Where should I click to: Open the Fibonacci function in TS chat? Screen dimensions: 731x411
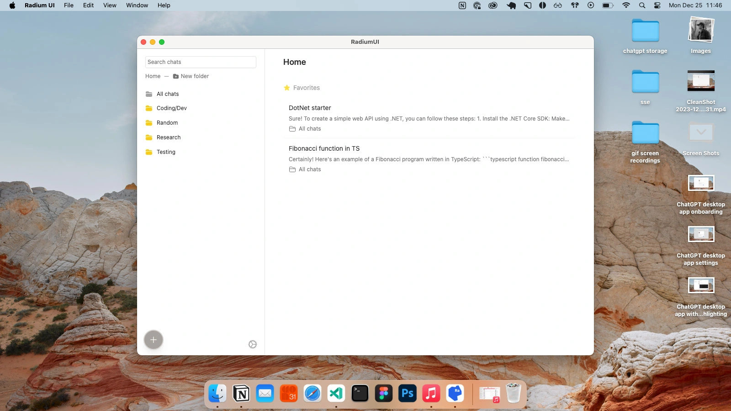429,158
